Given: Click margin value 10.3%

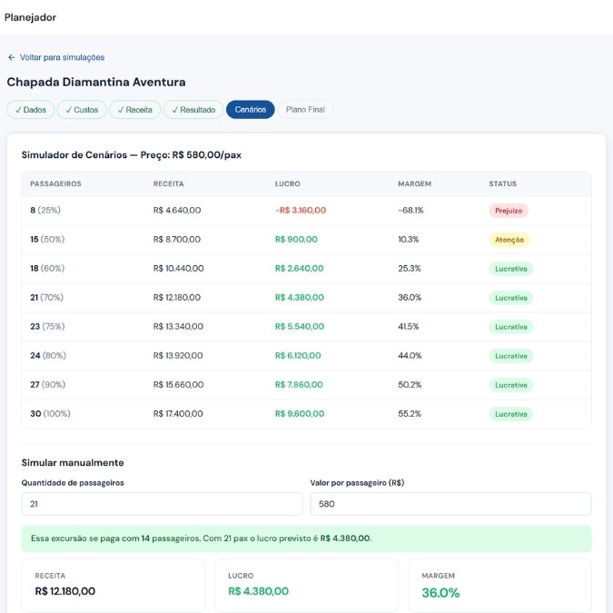Looking at the screenshot, I should tap(409, 239).
